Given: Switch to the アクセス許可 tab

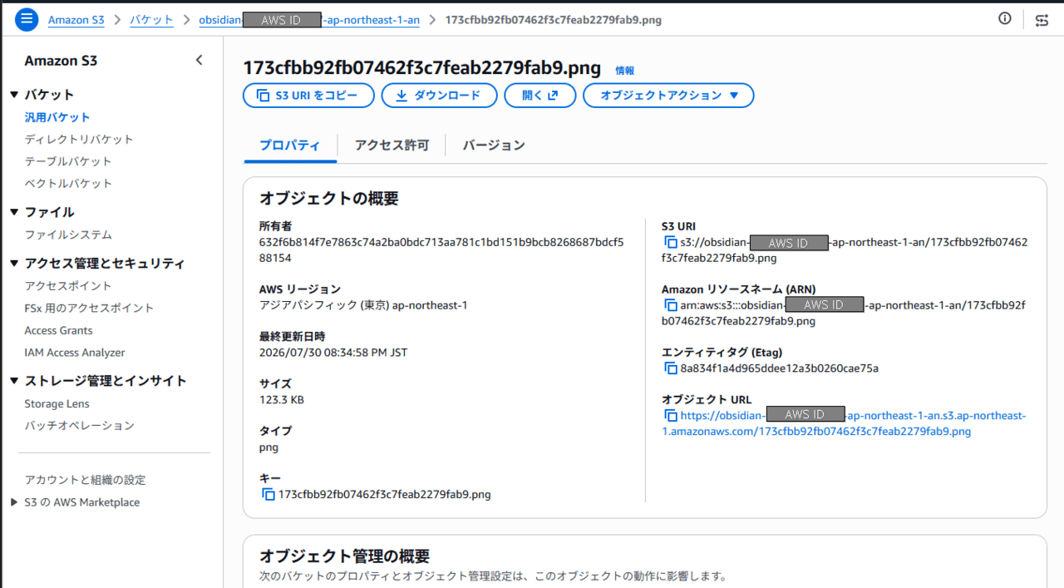Looking at the screenshot, I should coord(392,146).
